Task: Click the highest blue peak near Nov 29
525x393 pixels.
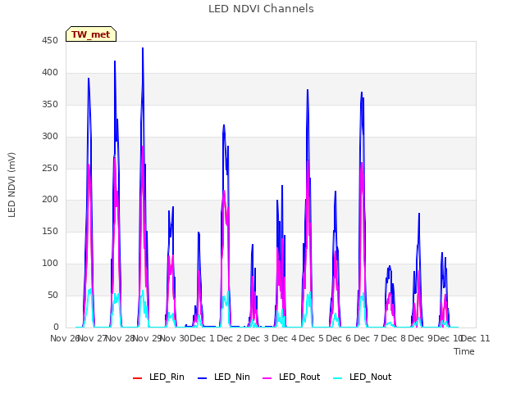Action: pos(143,48)
